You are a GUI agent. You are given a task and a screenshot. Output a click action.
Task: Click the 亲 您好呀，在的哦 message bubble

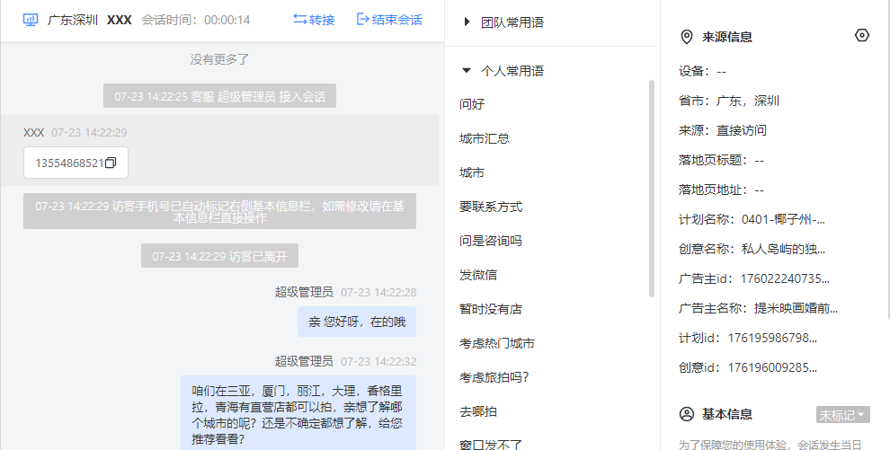click(x=357, y=322)
